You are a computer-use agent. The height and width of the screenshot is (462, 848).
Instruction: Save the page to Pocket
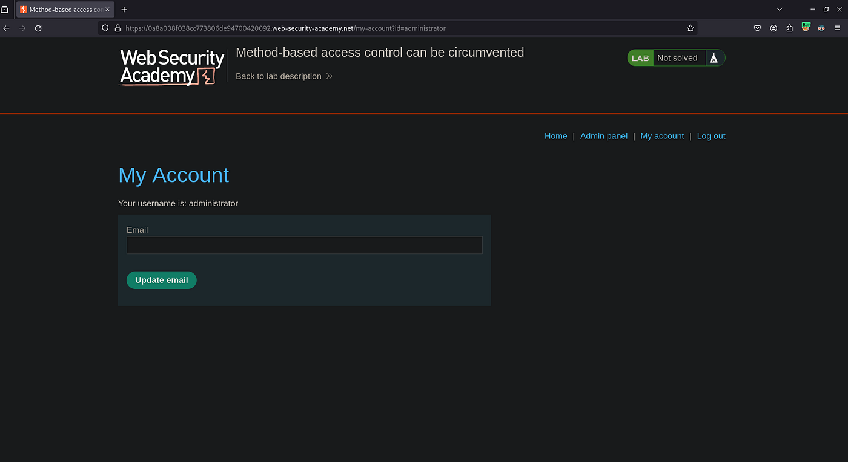(757, 28)
